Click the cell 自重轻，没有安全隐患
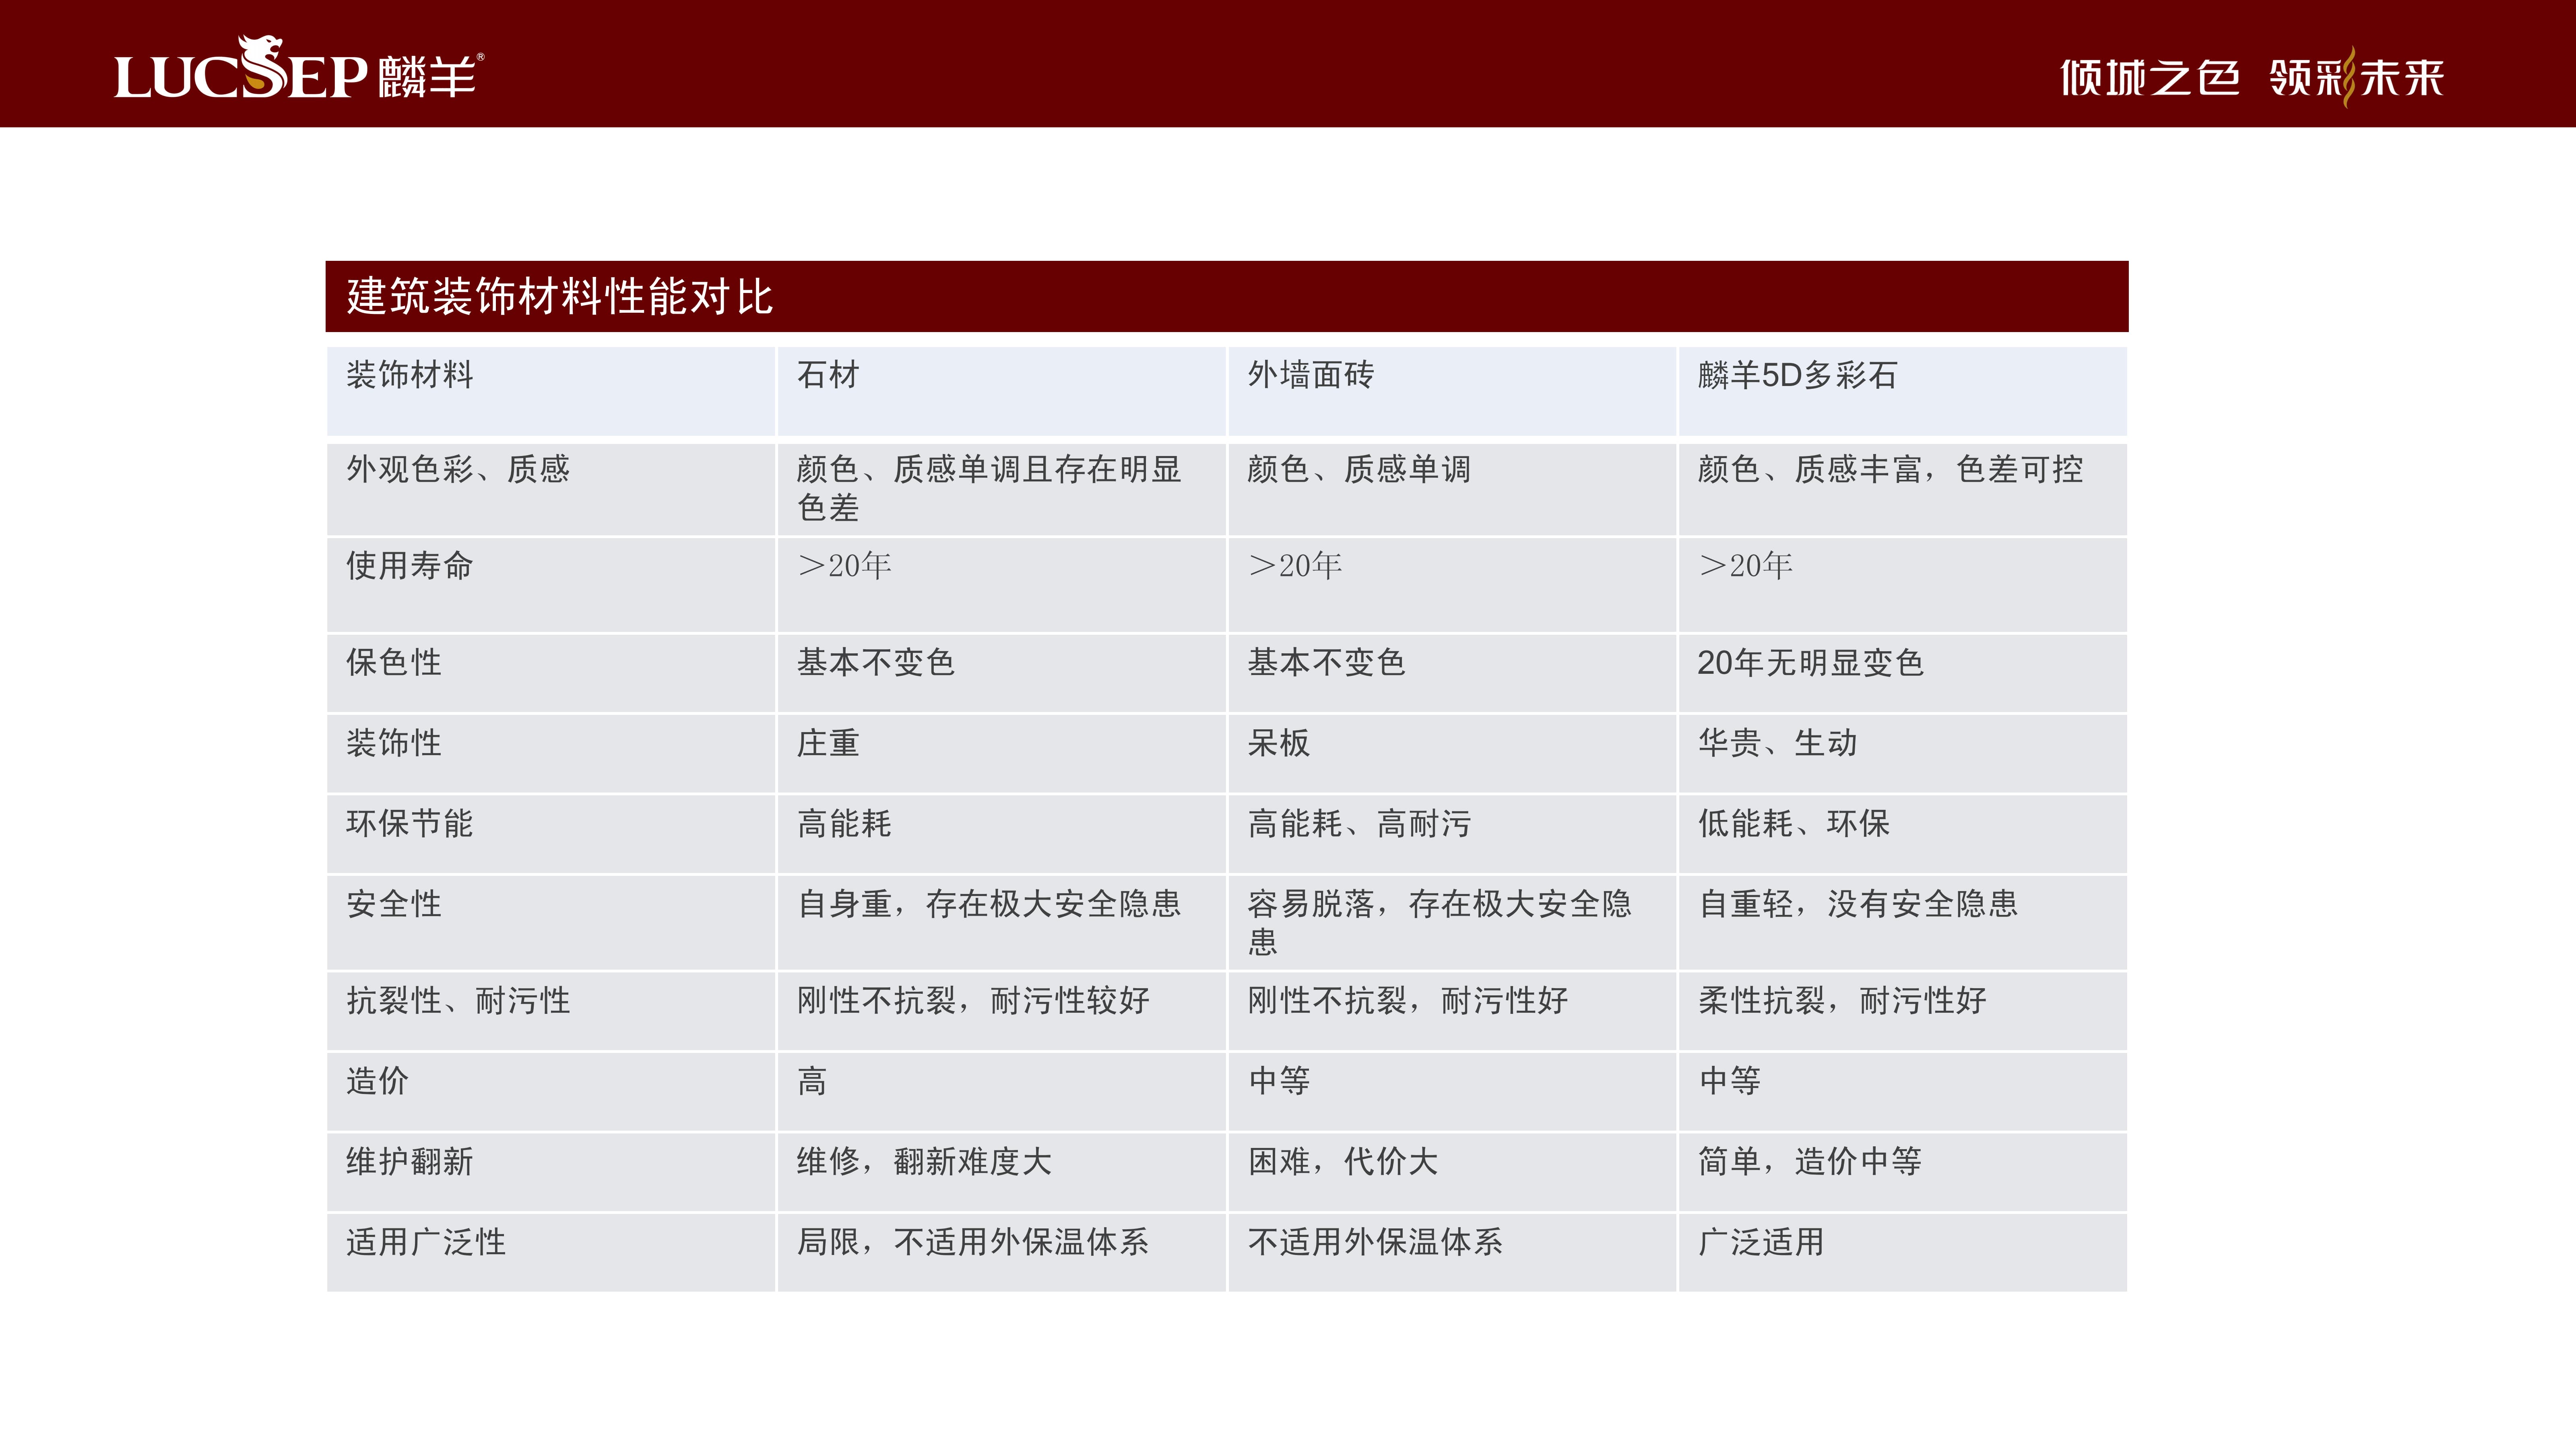Image resolution: width=2576 pixels, height=1449 pixels. click(x=1858, y=904)
